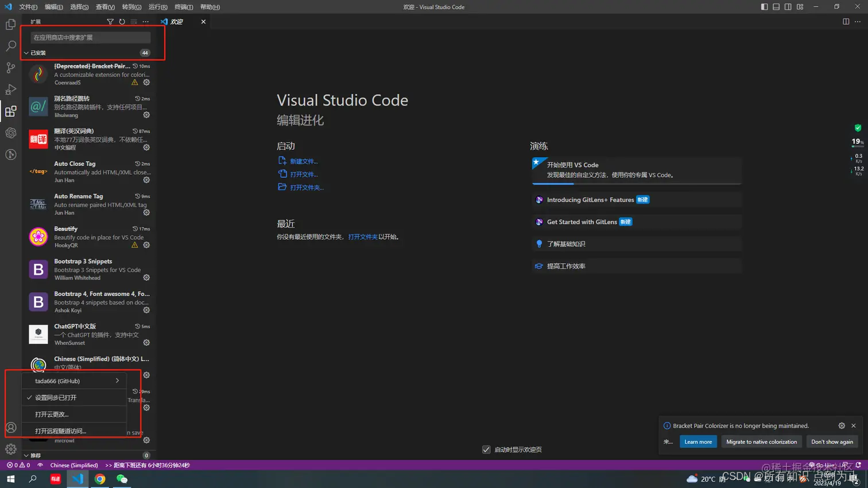The image size is (868, 488).
Task: Click the 新建文件 link
Action: point(304,162)
